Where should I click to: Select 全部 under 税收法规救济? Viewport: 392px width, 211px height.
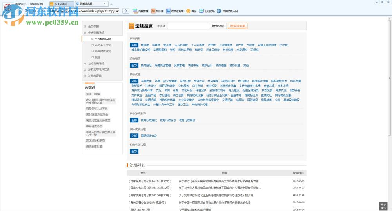point(134,120)
